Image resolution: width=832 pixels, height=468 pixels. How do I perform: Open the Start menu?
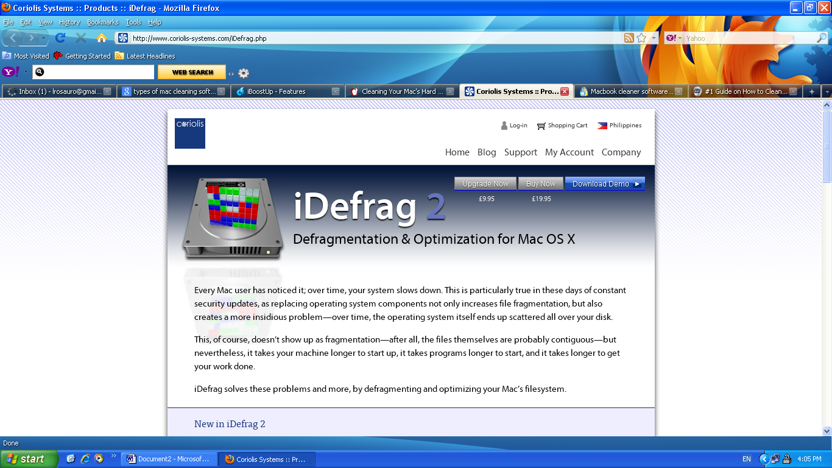point(29,459)
